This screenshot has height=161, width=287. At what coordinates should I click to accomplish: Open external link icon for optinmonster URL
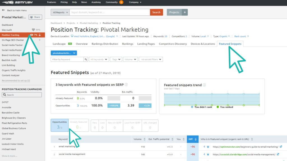281,146
